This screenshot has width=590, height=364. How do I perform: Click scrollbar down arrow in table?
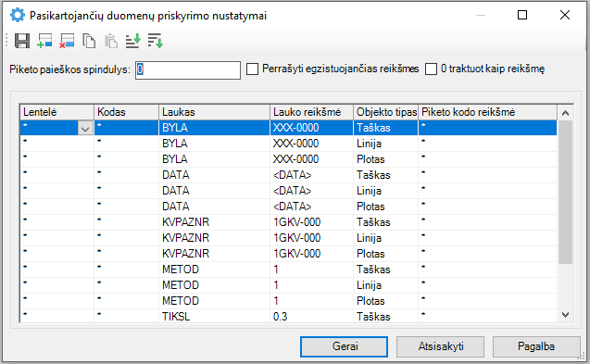tap(565, 315)
